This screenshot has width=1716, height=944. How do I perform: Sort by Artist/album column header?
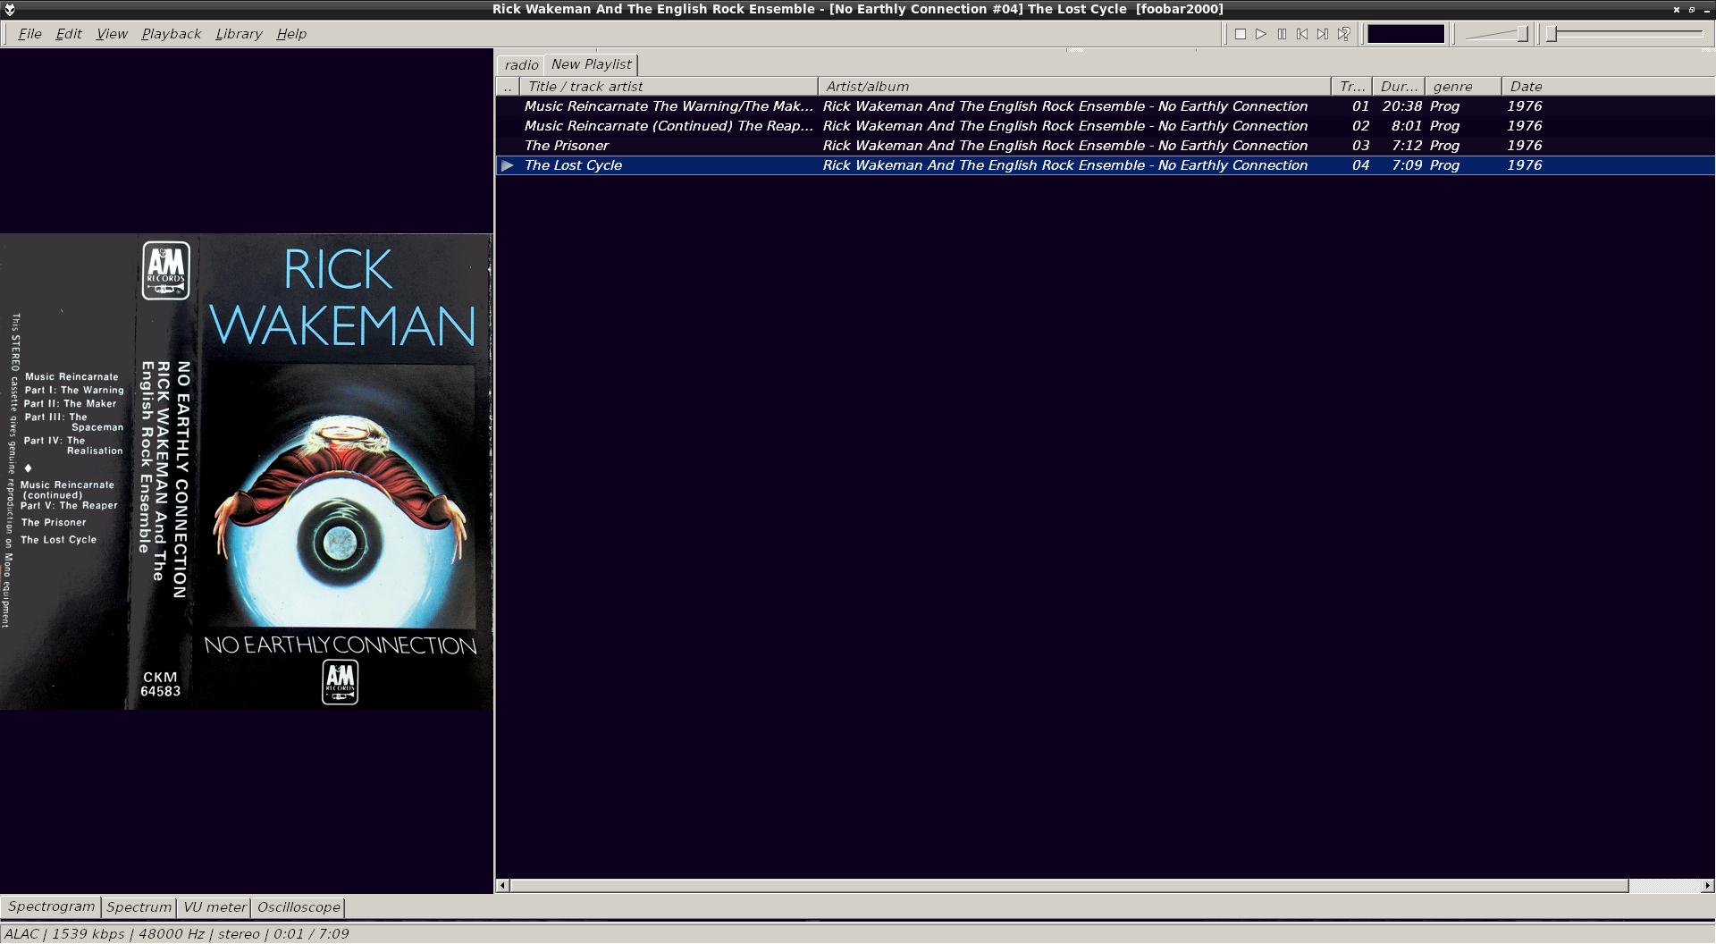coord(1075,87)
